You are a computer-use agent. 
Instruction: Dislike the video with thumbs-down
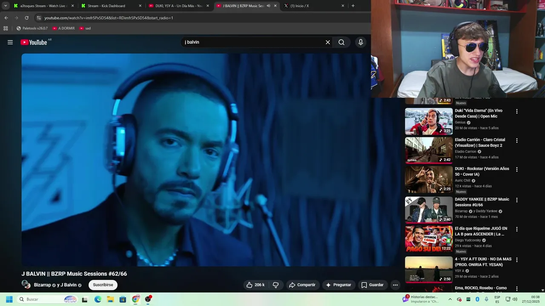(275, 285)
